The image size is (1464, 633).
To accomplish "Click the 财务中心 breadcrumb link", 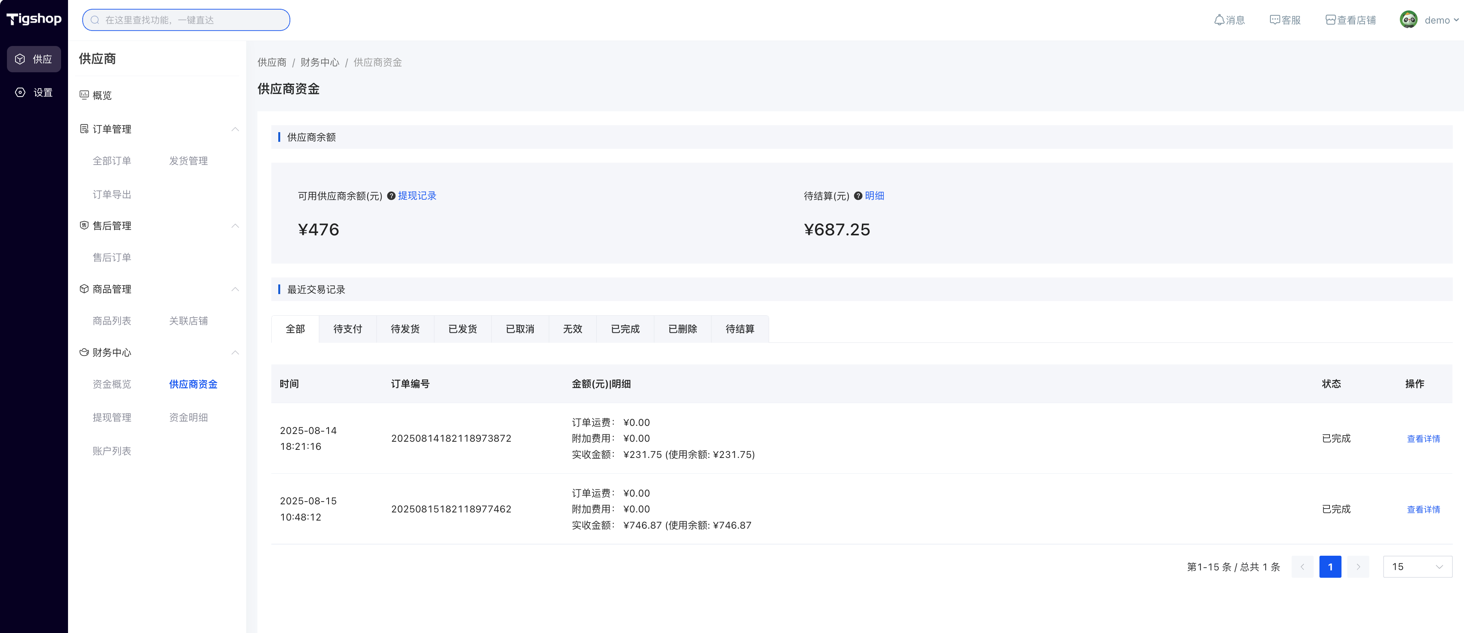I will point(319,63).
